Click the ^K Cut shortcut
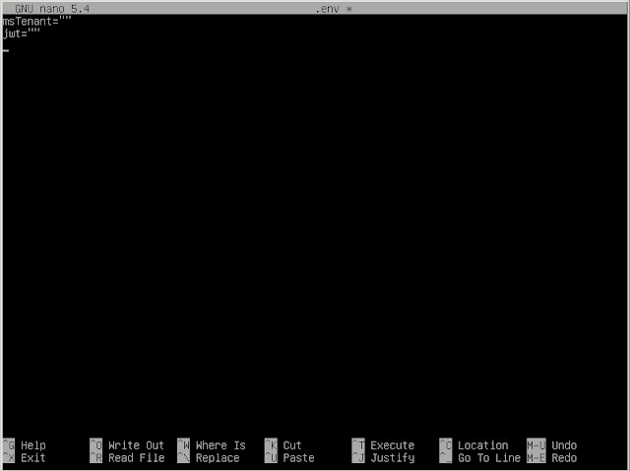 tap(283, 444)
